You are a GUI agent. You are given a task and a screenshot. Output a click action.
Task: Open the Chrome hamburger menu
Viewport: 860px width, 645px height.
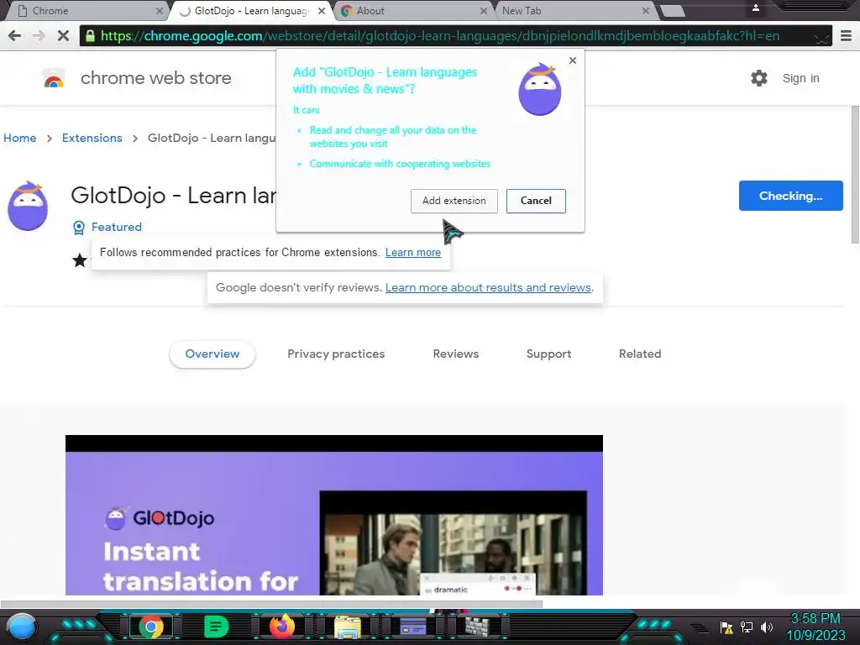click(x=846, y=36)
